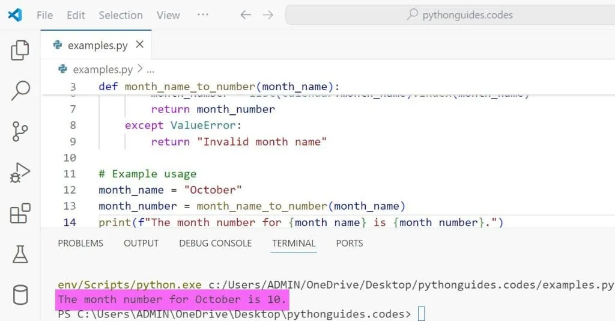Image resolution: width=615 pixels, height=321 pixels.
Task: Expand the breadcrumb chevron after examples.py
Action: point(139,70)
